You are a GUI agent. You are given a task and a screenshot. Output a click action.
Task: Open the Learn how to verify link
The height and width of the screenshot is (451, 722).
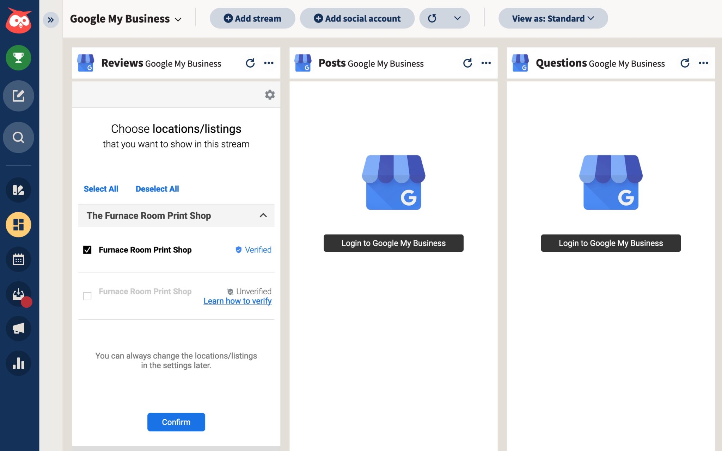tap(237, 301)
